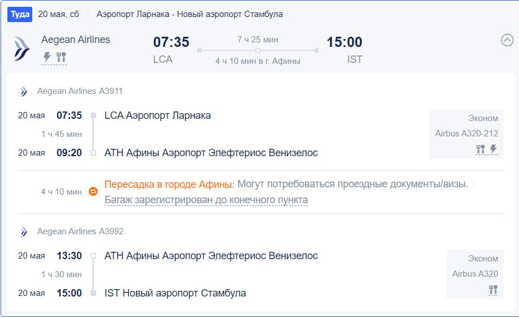
Task: Click the large Aegean Airlines logo
Action: (22, 49)
